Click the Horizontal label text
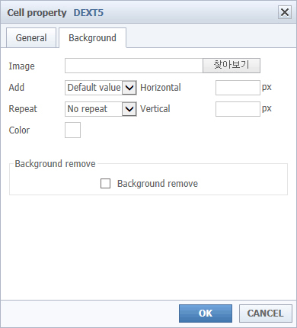Viewport: 297px width, 328px height. pyautogui.click(x=161, y=88)
